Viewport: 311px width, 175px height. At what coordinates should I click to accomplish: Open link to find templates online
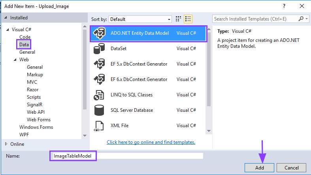[x=151, y=142]
